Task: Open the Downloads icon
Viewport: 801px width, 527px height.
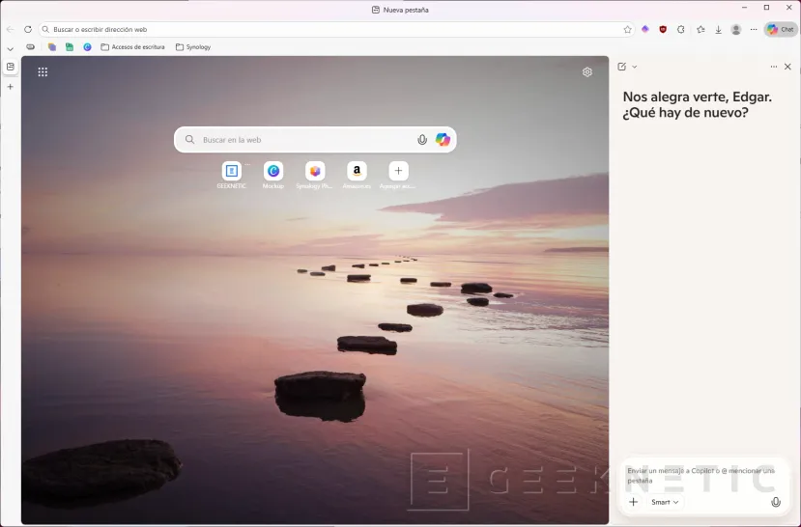Action: (x=718, y=30)
